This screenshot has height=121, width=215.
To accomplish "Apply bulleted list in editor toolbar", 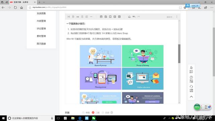I will 82,17.
